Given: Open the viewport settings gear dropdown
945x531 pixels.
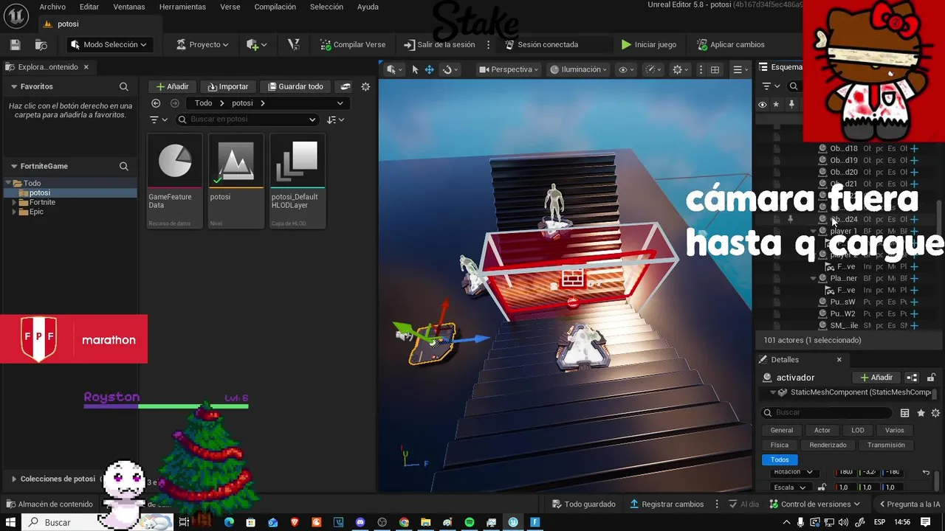Looking at the screenshot, I should pos(681,69).
